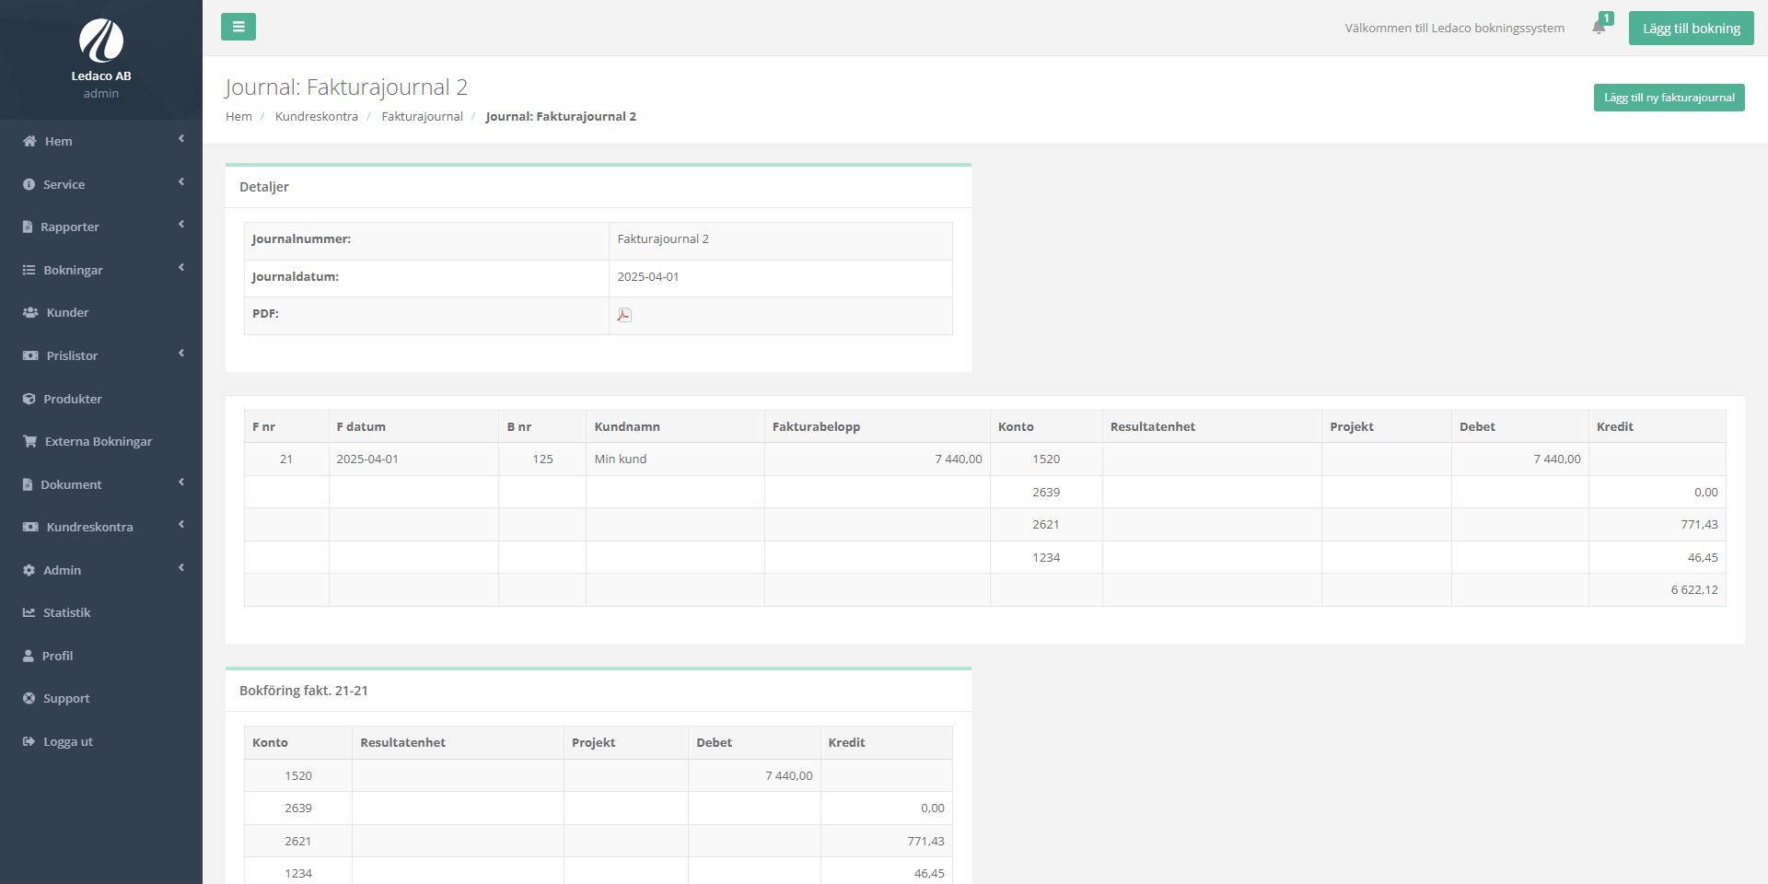Expand the Kundreskontra sidebar chevron
The image size is (1768, 884).
tap(181, 525)
